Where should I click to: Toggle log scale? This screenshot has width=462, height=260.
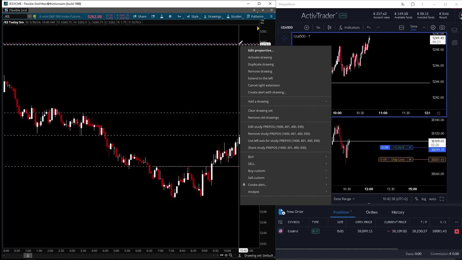[424, 199]
